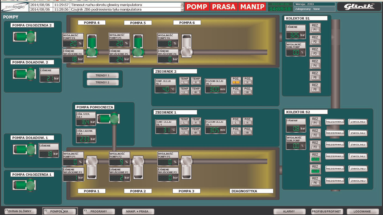Toggle the green REZ P4 in Kolektor S2
The width and height of the screenshot is (383, 215).
tap(315, 157)
